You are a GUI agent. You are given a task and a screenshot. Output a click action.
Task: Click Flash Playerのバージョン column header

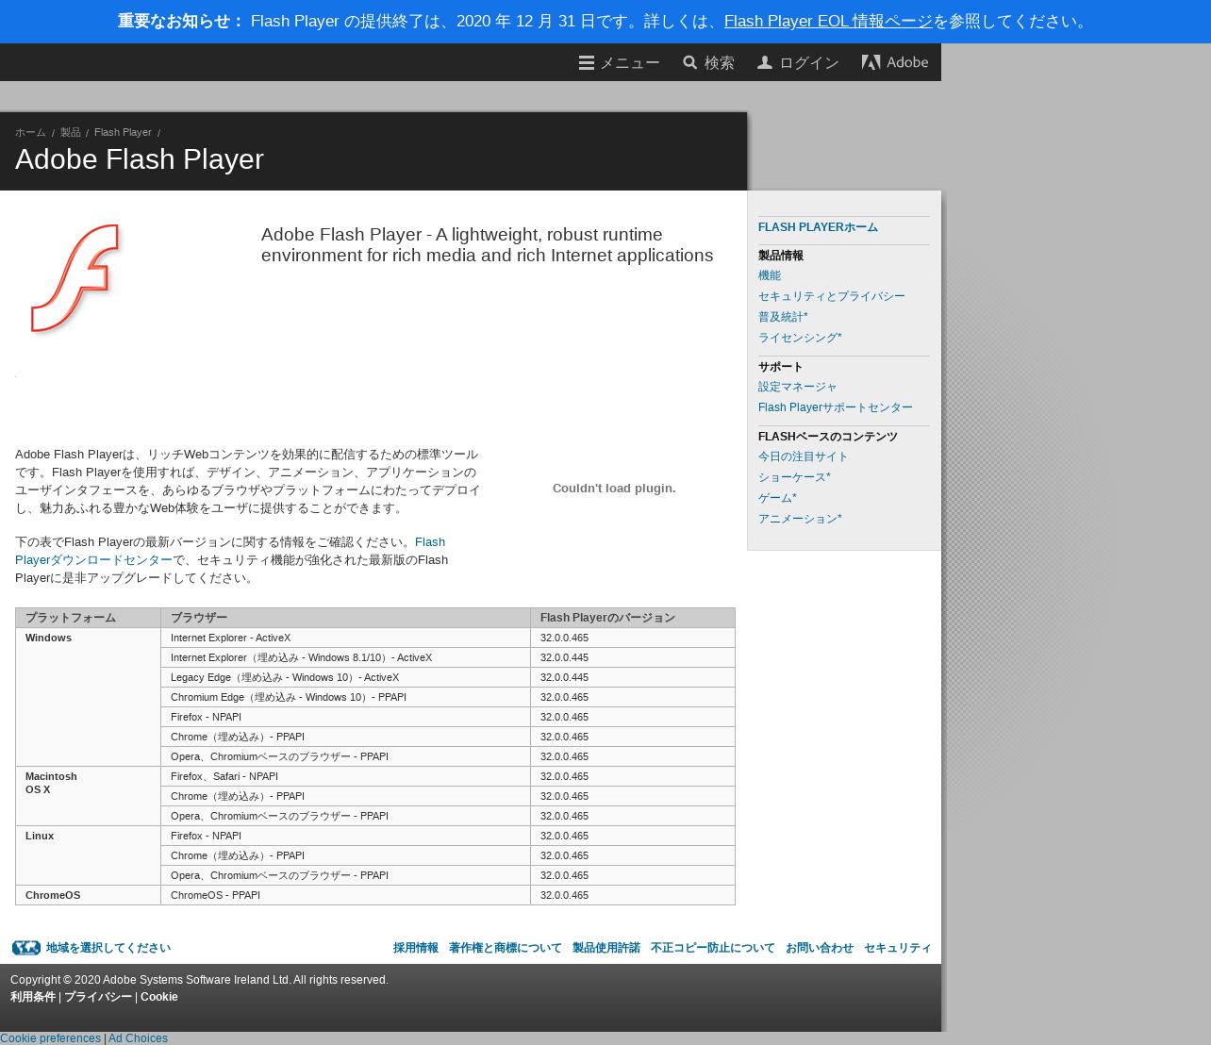pyautogui.click(x=633, y=618)
